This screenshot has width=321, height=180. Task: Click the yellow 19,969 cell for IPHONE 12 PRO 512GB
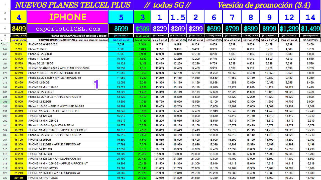click(19, 168)
